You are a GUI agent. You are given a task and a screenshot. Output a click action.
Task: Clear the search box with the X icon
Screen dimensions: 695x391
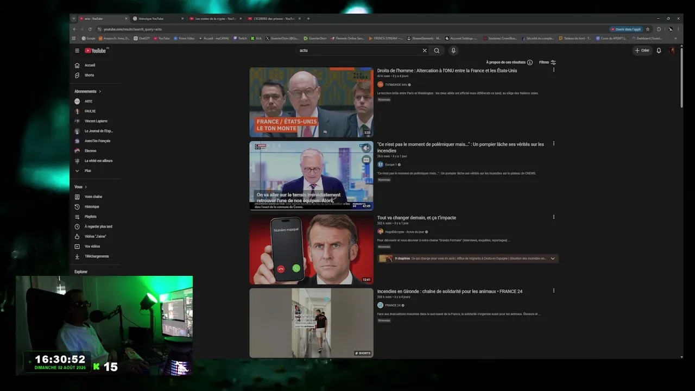coord(425,51)
